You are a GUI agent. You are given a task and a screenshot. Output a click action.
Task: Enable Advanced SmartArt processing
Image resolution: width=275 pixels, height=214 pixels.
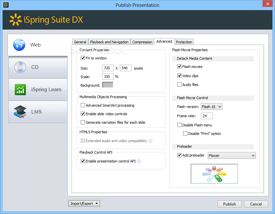83,105
